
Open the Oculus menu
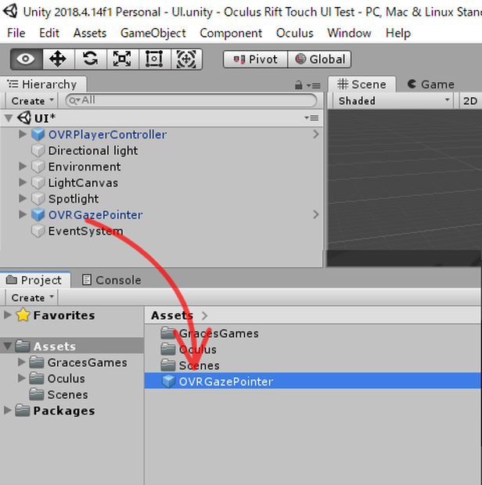[294, 33]
